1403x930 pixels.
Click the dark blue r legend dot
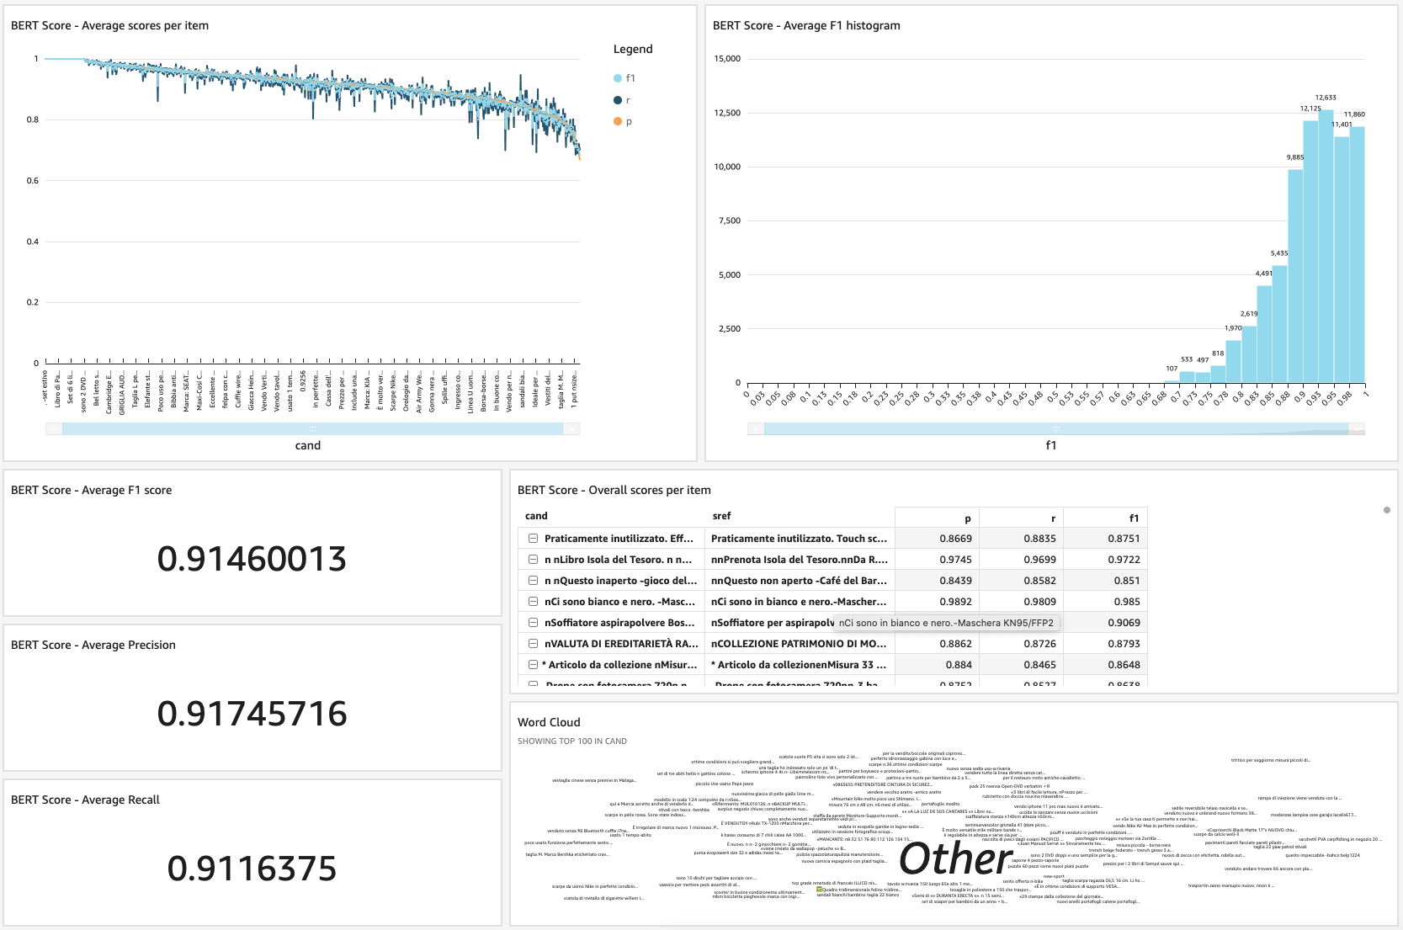point(618,100)
